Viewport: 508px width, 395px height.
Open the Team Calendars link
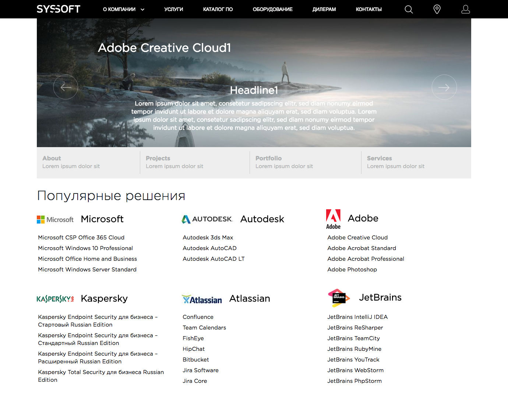[204, 328]
